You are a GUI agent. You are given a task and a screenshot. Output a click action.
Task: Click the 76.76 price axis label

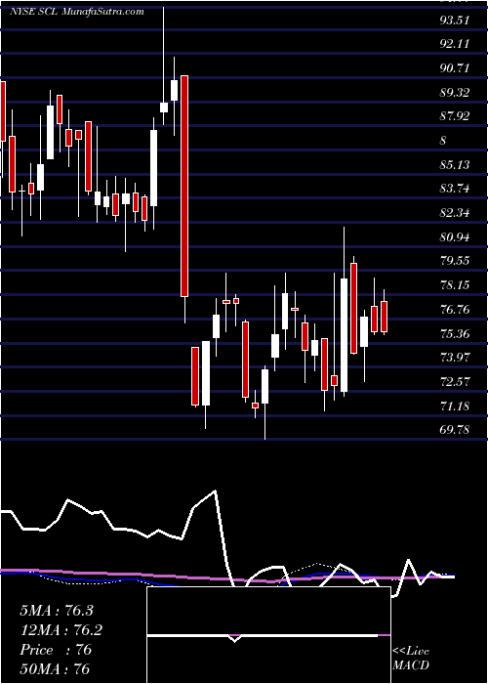455,310
